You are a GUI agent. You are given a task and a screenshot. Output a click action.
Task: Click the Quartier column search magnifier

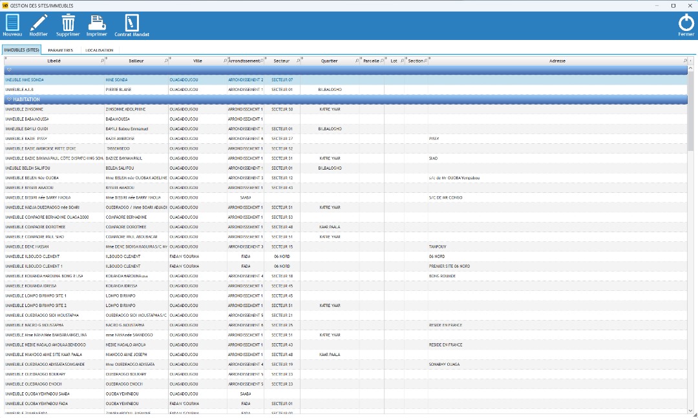point(357,61)
